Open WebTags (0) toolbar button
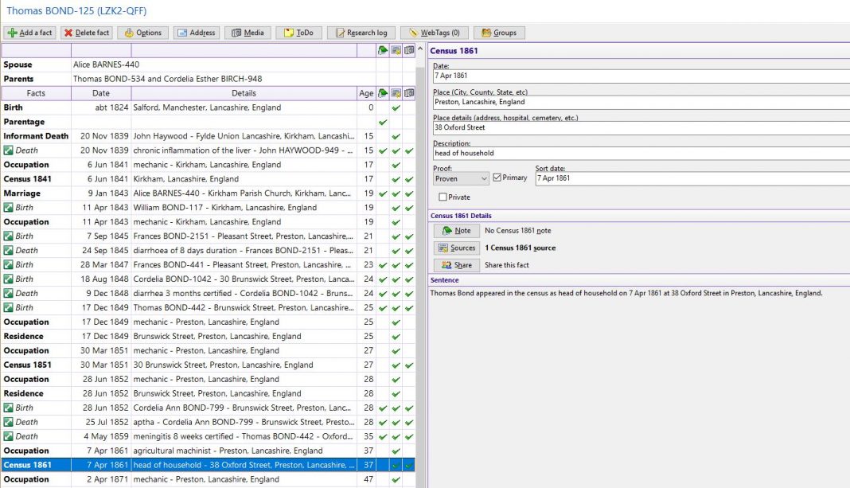The image size is (850, 488). click(x=435, y=33)
